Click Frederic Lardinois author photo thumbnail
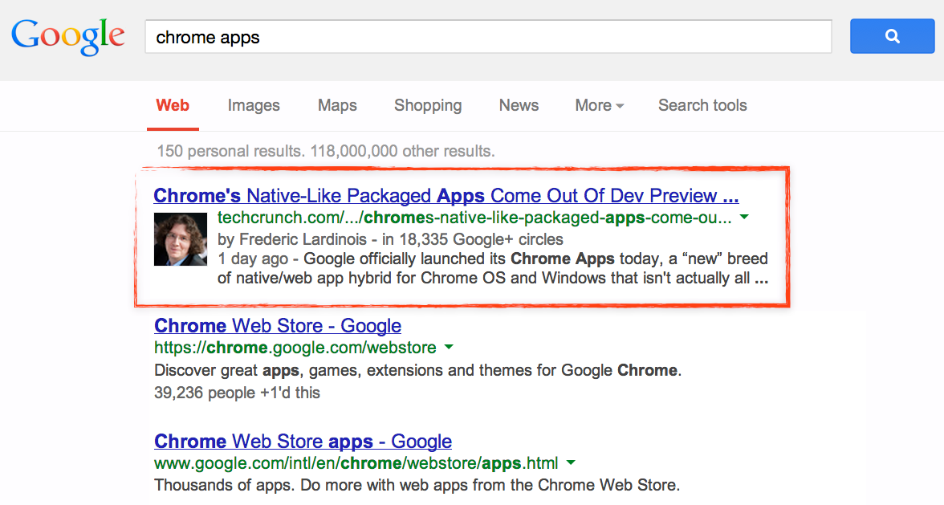 pos(181,238)
